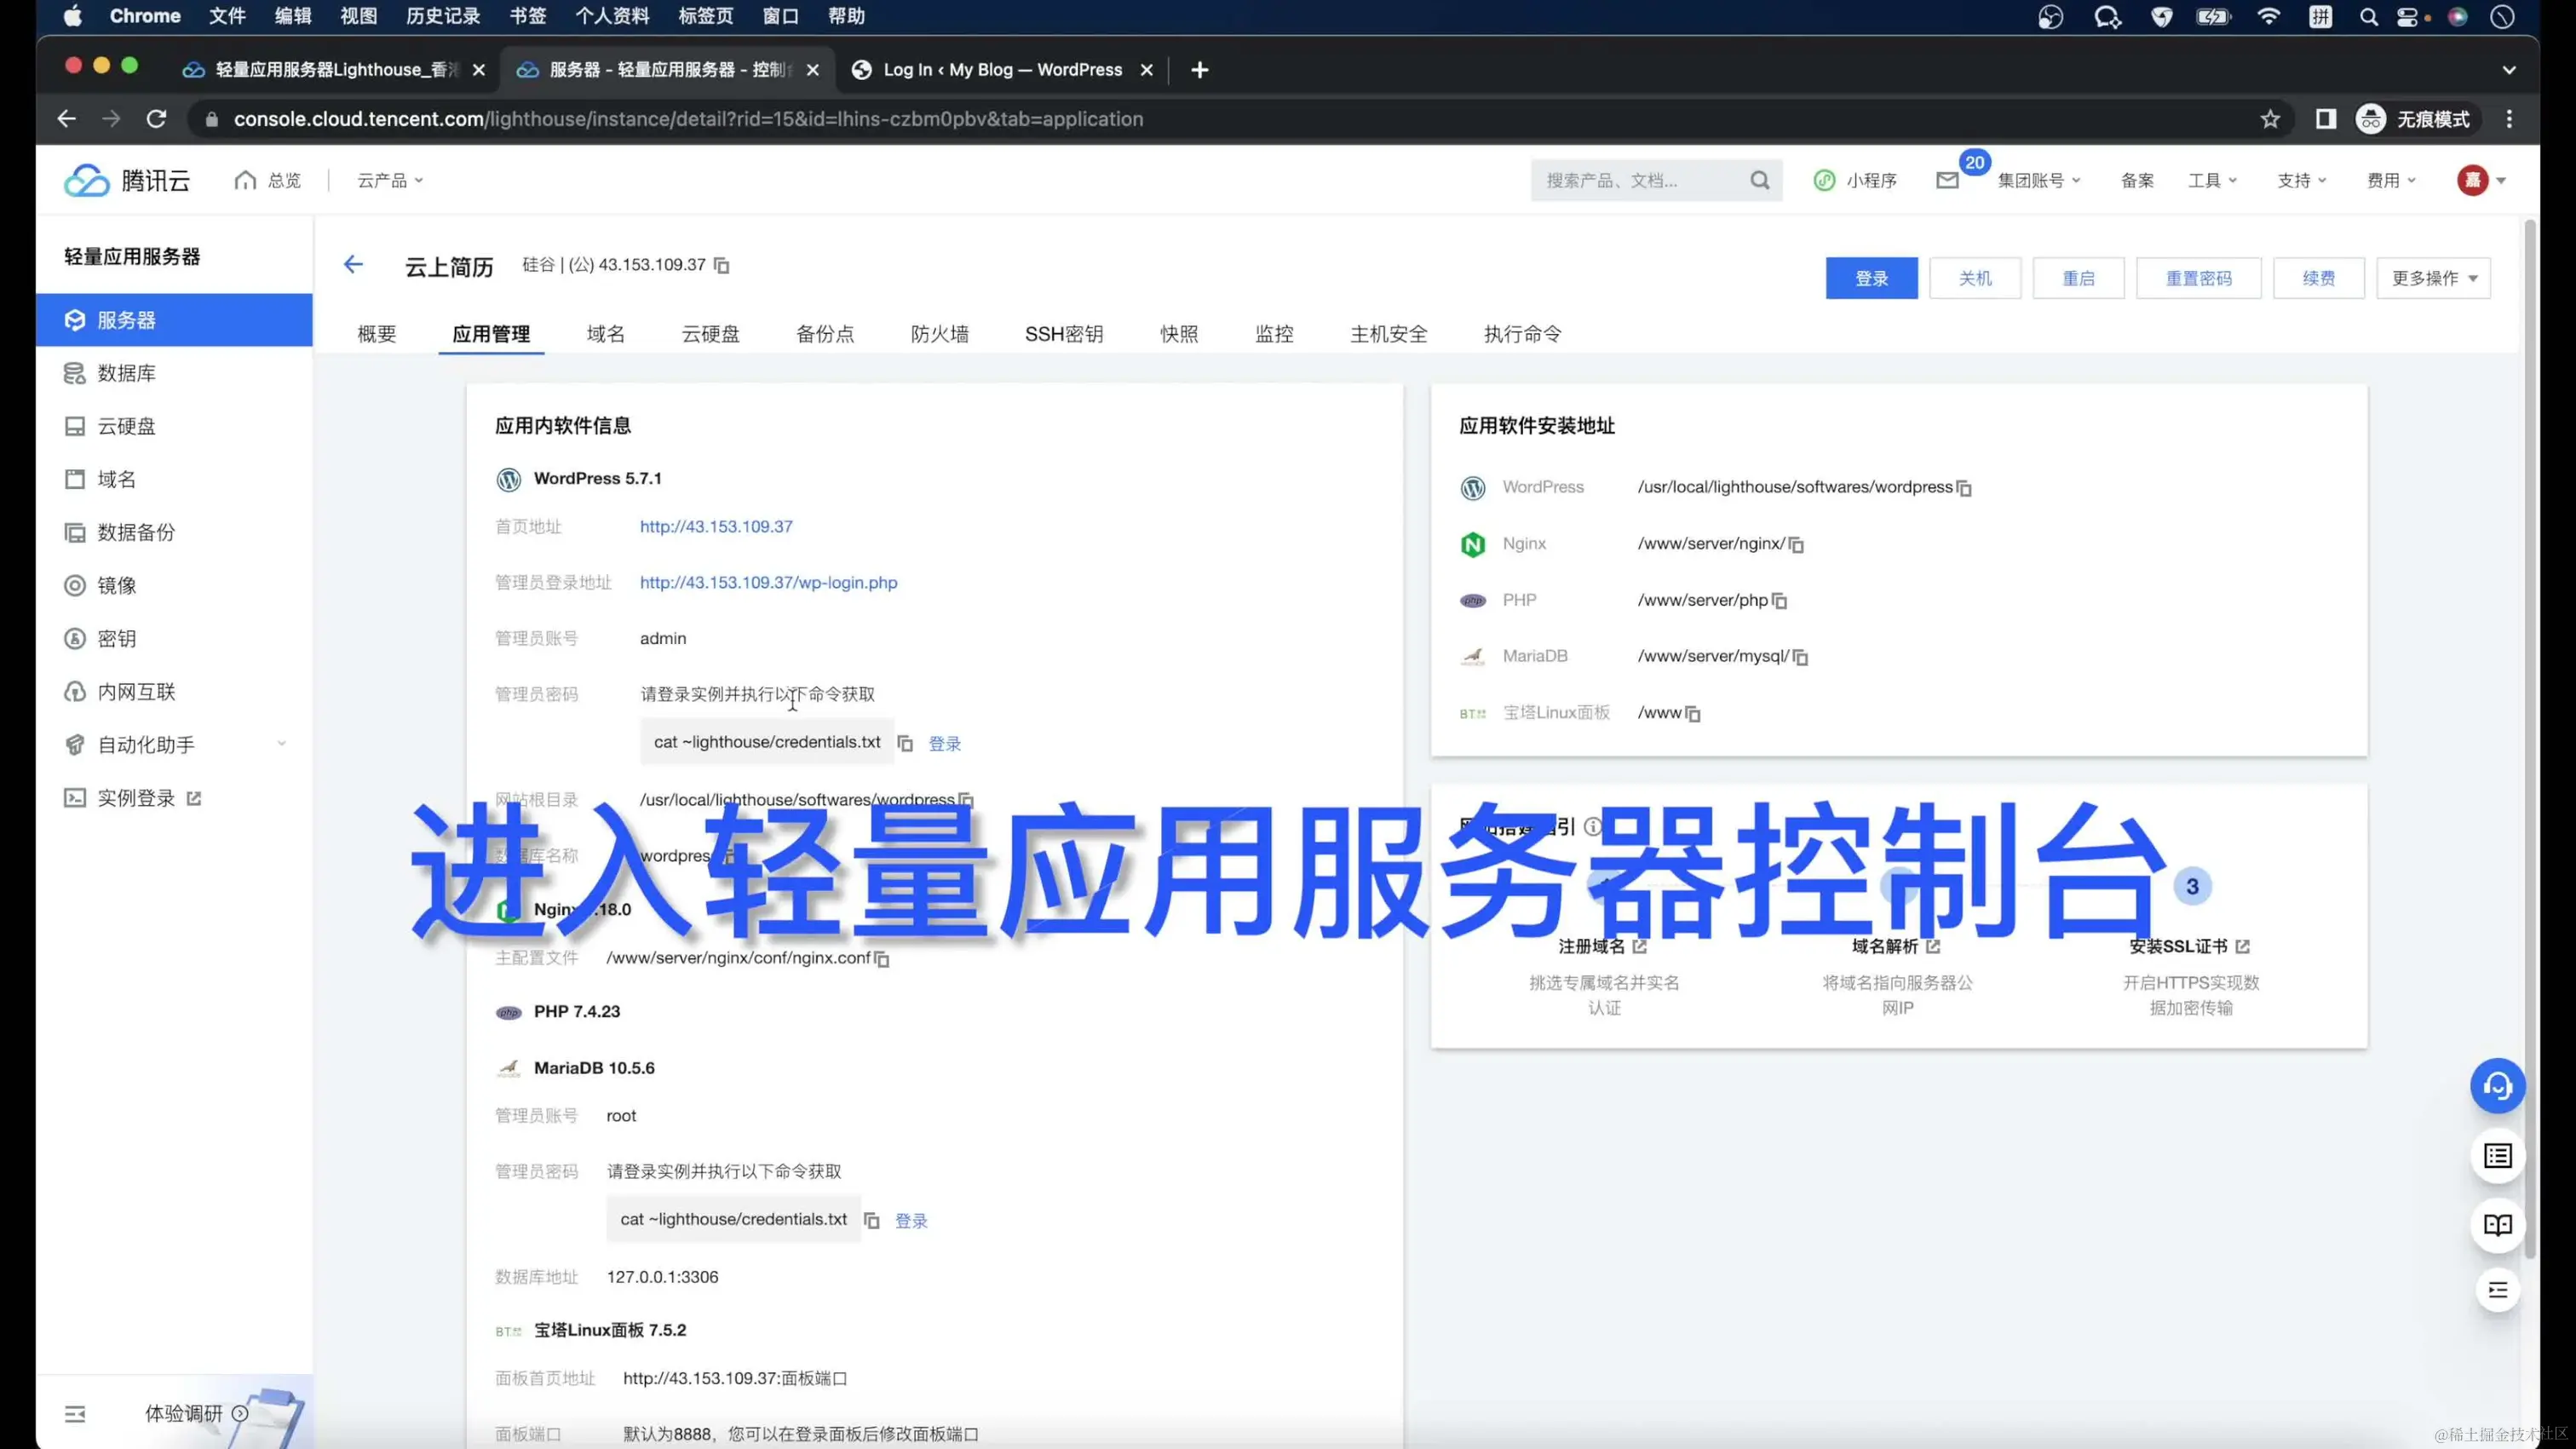Open 镜像 in the sidebar
Viewport: 2576px width, 1449px height.
click(x=117, y=585)
